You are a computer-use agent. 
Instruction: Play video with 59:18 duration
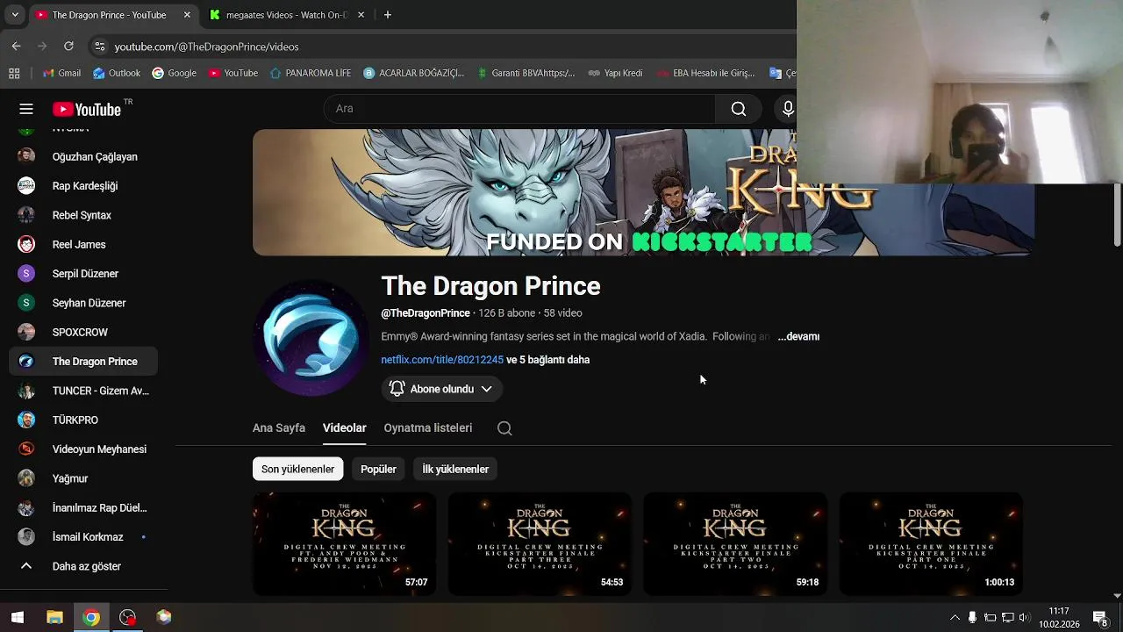tap(735, 543)
